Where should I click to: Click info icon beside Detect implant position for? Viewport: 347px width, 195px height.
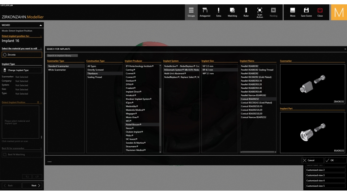click(x=41, y=36)
